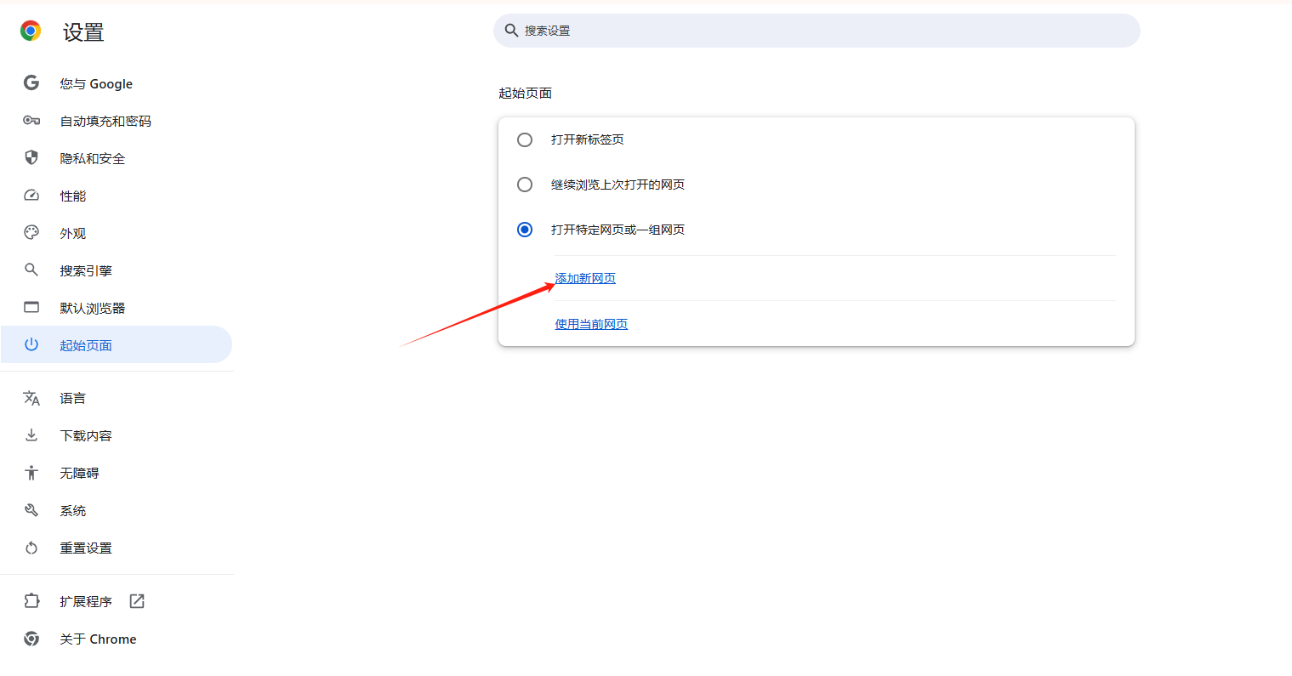Click the power icon beside 起始页面

click(31, 344)
